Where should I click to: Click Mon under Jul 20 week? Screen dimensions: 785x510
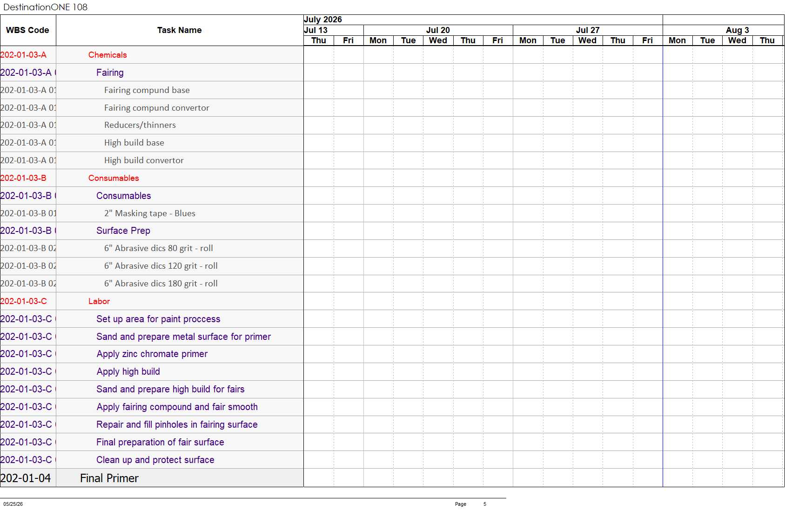[378, 40]
